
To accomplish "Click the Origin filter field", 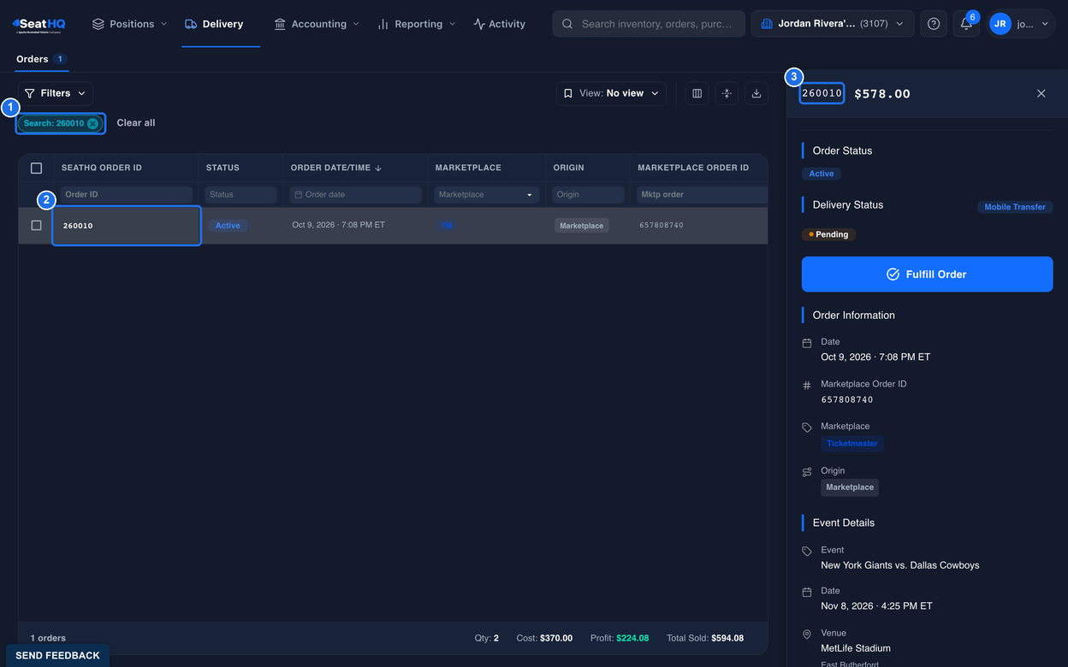I will coord(588,195).
